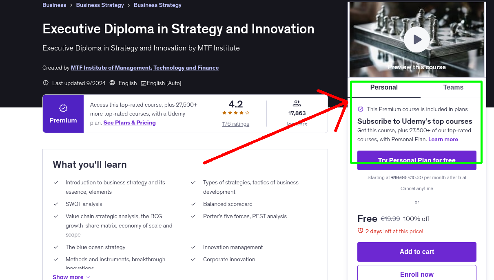
Task: Click the Porter's five forces, PEST analysis item
Action: pyautogui.click(x=245, y=216)
